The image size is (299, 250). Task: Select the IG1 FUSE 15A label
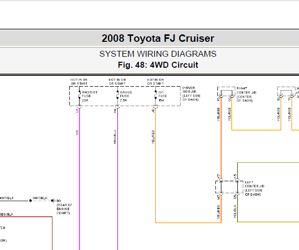tap(163, 96)
